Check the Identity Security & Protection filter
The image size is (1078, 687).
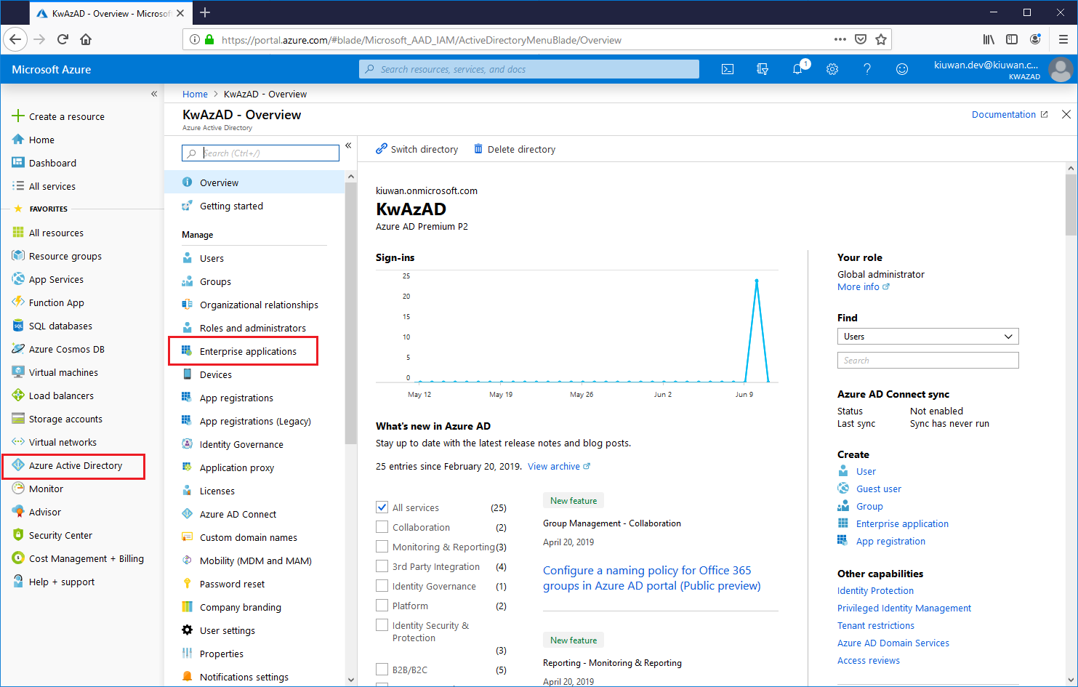coord(382,625)
